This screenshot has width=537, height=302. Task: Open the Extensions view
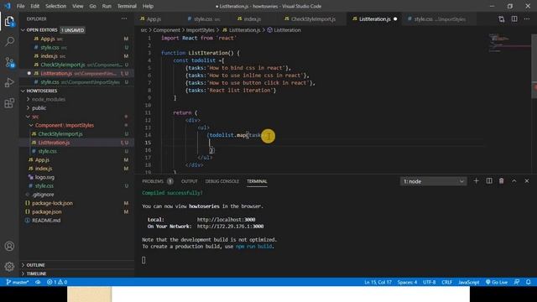click(x=9, y=103)
